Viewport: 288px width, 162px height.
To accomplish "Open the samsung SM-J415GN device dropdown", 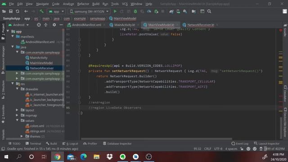I will (89, 11).
